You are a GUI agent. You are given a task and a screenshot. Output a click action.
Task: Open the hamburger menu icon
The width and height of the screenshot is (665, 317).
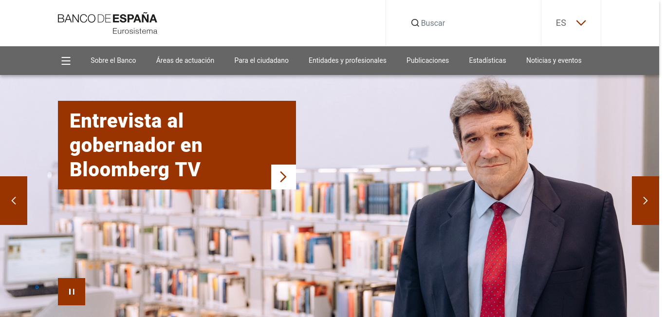point(66,61)
